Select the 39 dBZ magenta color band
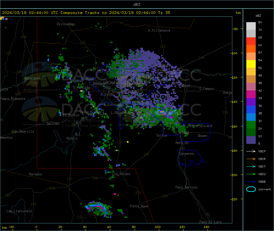Image resolution: width=274 pixels, height=231 pixels. (x=251, y=94)
